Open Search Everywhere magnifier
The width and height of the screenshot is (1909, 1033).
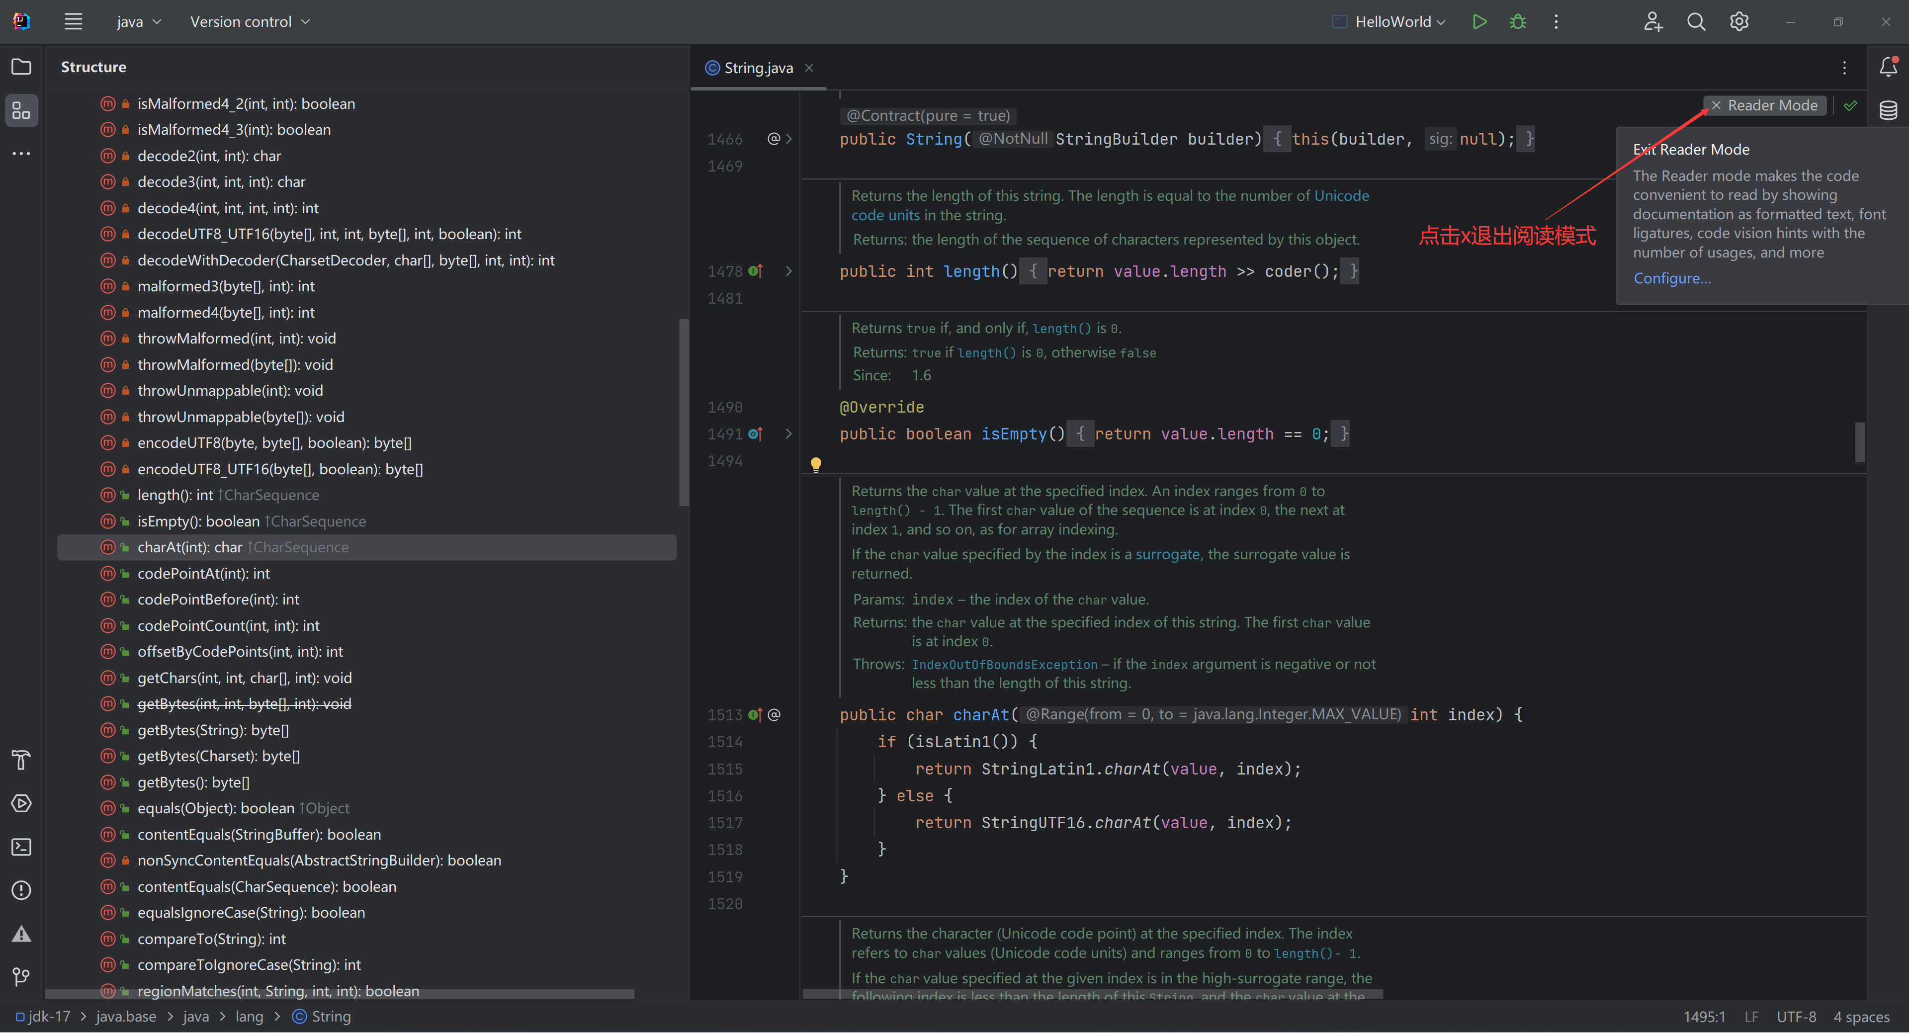[1696, 21]
